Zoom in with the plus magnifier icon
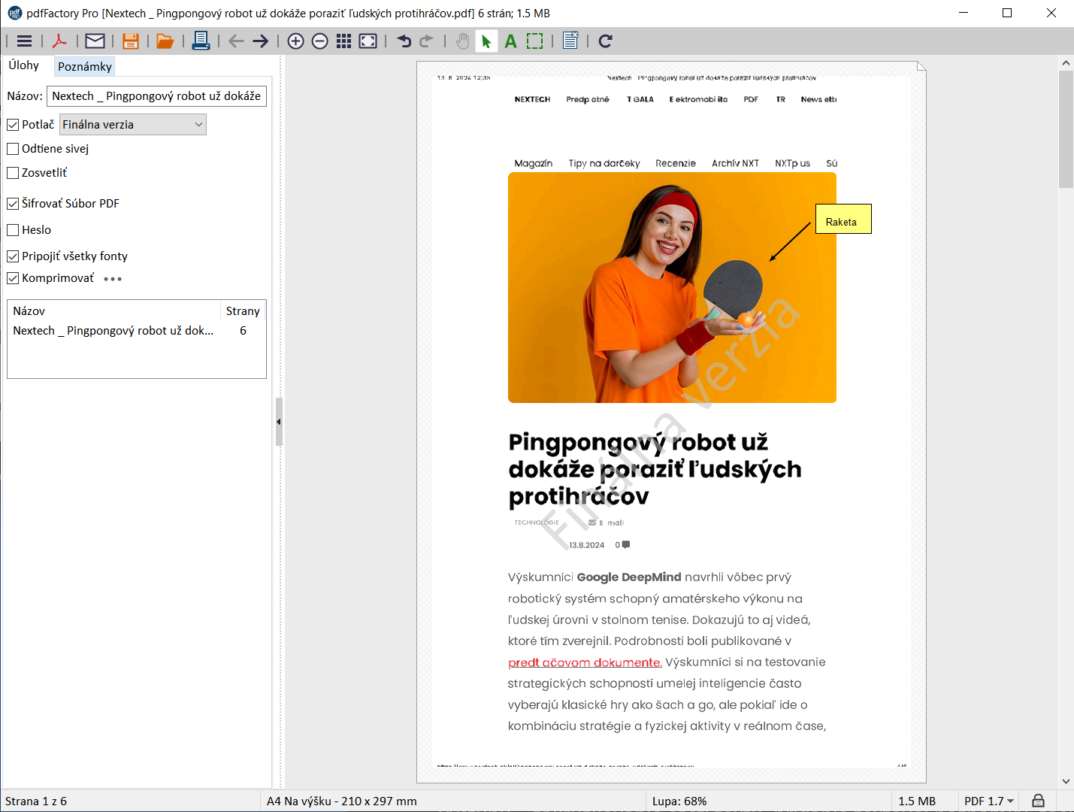 pos(296,41)
